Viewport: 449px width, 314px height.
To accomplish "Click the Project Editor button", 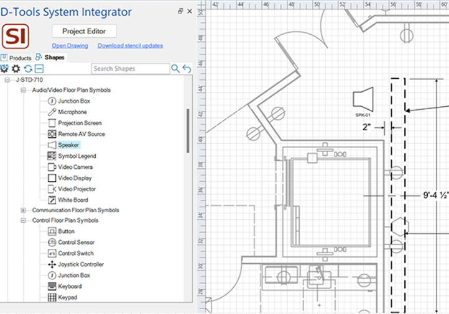I will [x=84, y=31].
